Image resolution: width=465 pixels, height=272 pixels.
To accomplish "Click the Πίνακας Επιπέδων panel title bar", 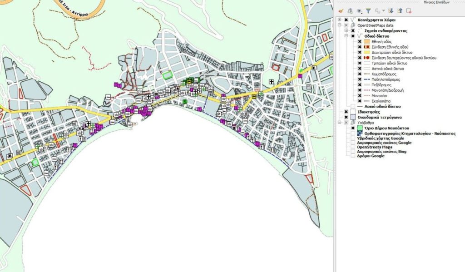I will (399, 2).
